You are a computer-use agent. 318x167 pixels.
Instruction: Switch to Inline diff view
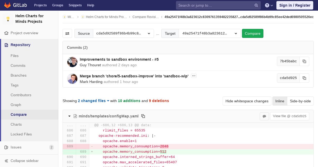coord(280,101)
